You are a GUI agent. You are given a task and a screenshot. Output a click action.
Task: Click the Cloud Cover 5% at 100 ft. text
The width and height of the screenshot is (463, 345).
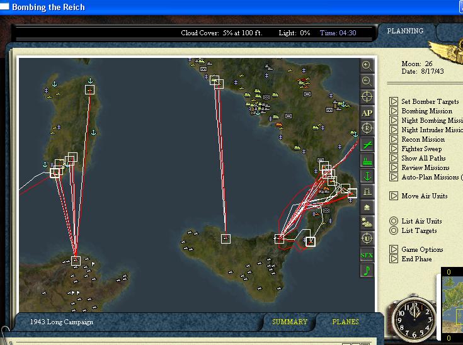[222, 33]
